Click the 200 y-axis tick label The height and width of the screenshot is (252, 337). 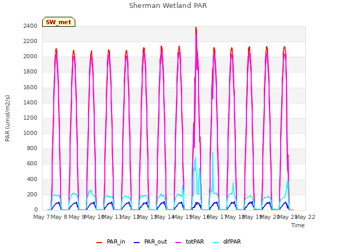coord(32,194)
